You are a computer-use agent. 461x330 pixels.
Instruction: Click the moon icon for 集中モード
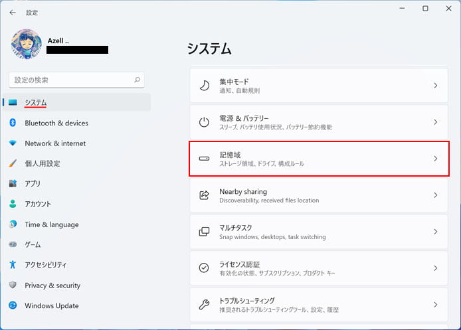point(204,86)
